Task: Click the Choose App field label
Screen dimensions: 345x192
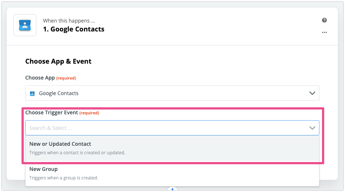Action: click(x=40, y=78)
